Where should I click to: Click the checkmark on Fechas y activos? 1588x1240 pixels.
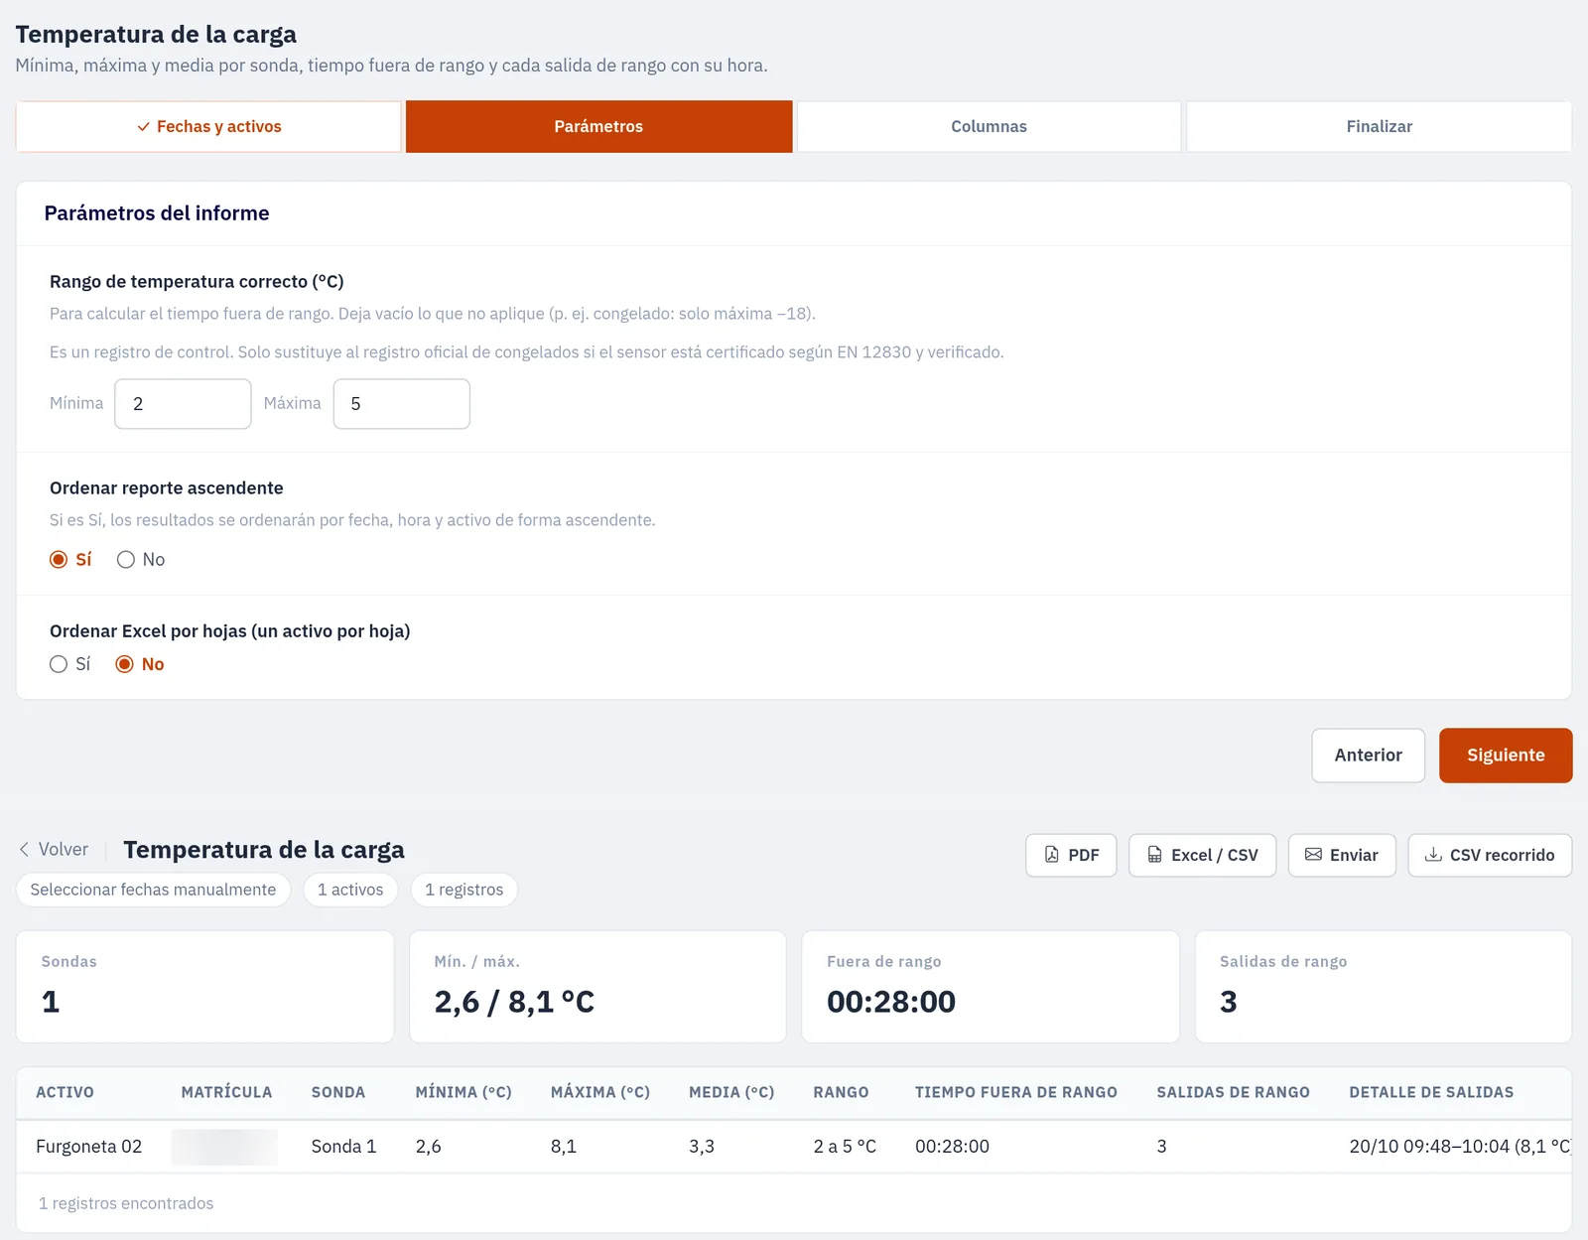click(143, 127)
